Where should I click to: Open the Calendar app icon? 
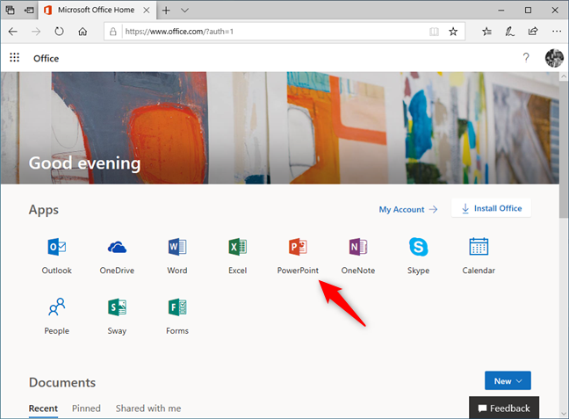[x=479, y=249]
